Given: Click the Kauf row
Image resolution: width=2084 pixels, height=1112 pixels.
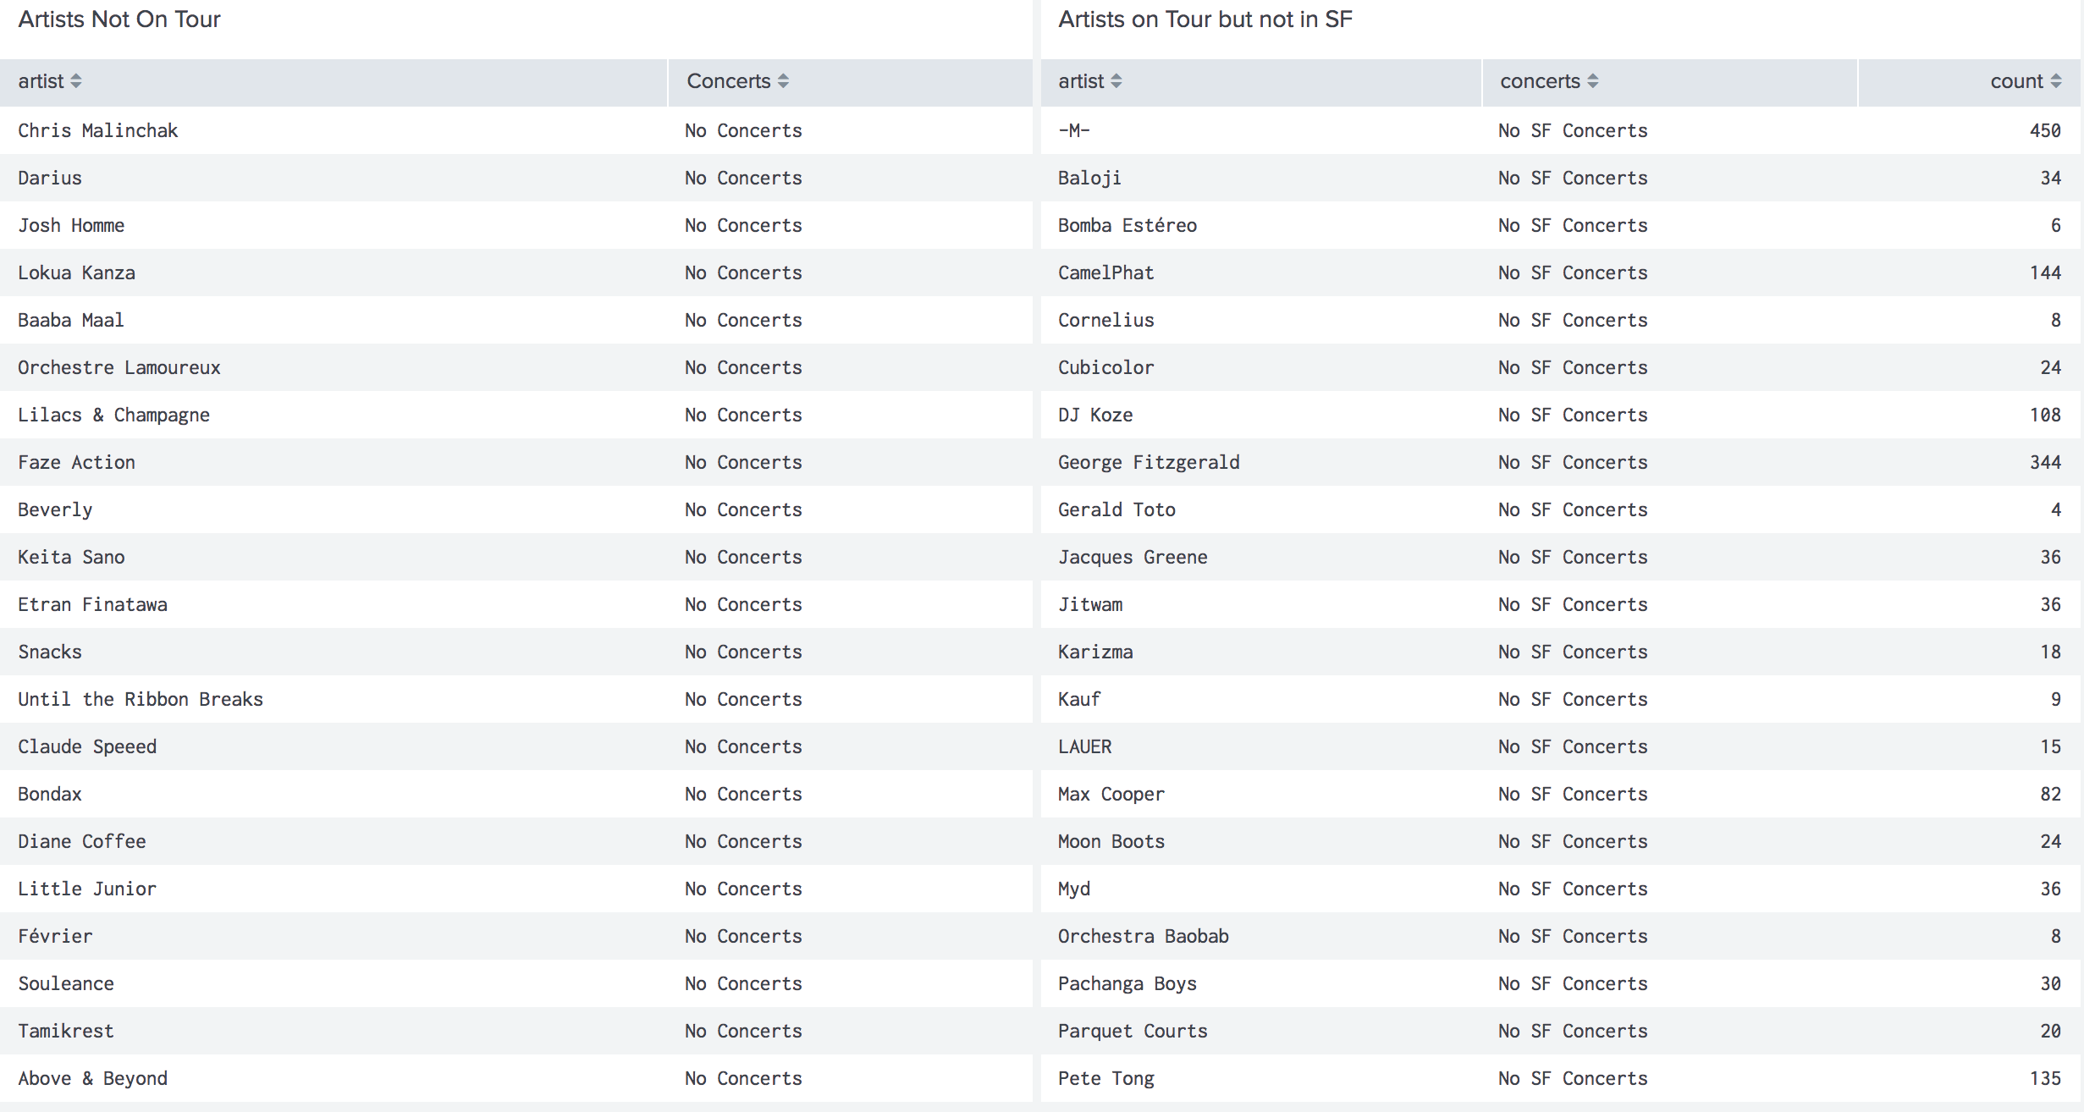Looking at the screenshot, I should click(1560, 699).
